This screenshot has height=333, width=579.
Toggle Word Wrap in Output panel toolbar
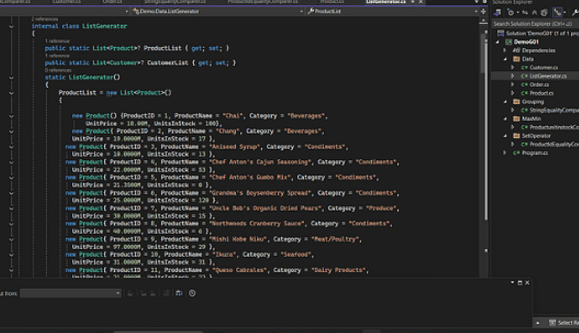pyautogui.click(x=179, y=293)
